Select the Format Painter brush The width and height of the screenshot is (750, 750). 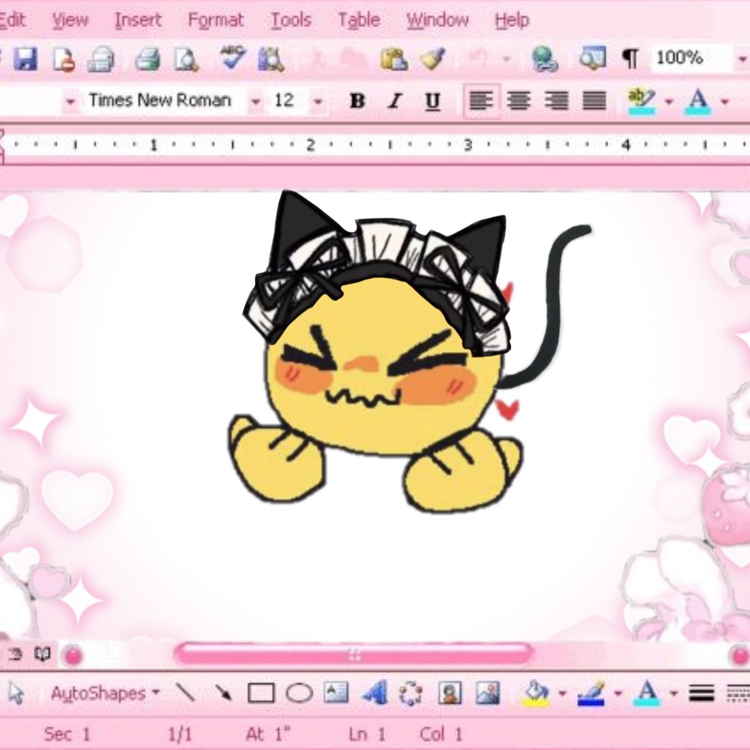(432, 59)
